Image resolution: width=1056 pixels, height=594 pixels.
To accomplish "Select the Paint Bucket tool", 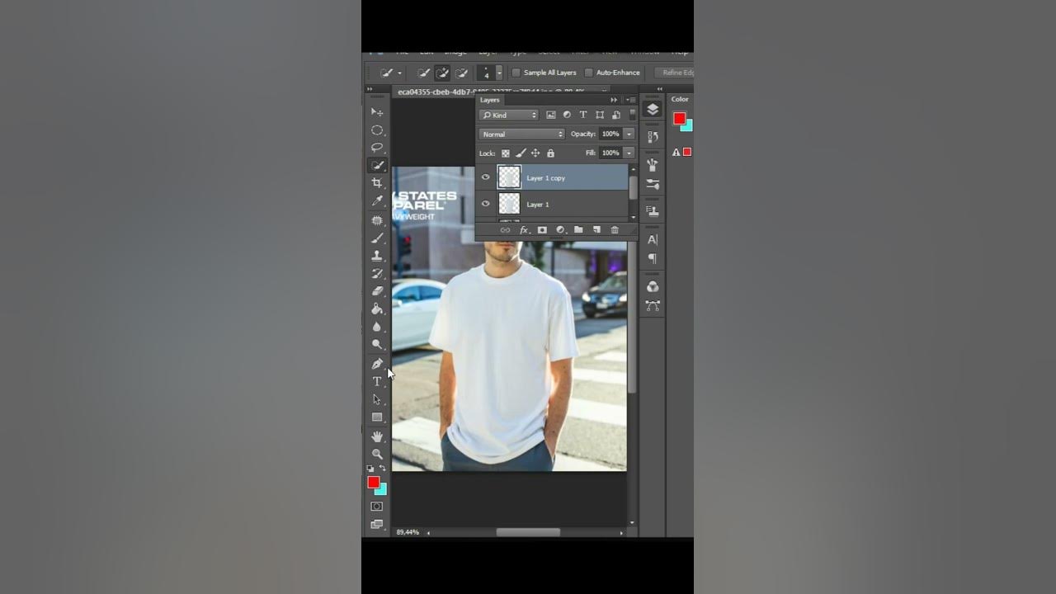I will tap(377, 309).
